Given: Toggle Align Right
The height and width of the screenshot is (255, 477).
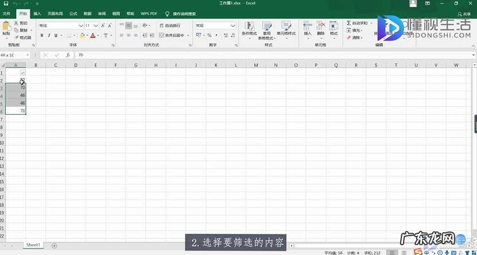Looking at the screenshot, I should tap(136, 36).
